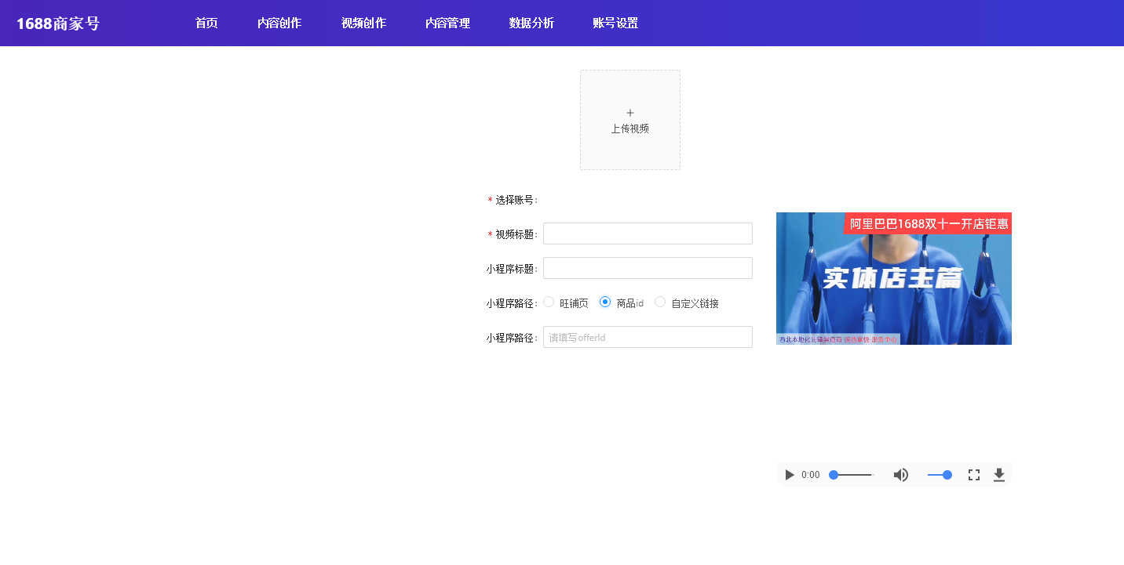
Task: Open the 内容创作 menu
Action: click(x=279, y=24)
